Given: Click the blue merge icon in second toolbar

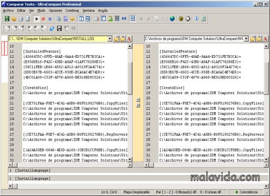Looking at the screenshot, I should (52, 28).
